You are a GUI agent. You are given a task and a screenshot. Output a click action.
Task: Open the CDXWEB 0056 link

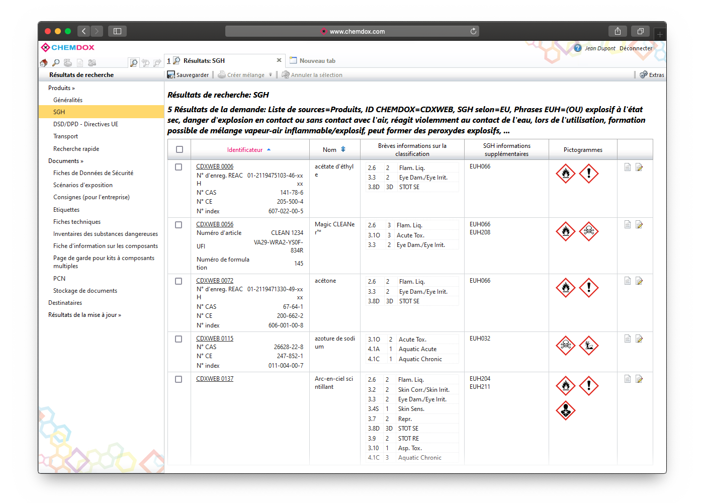[x=215, y=224]
